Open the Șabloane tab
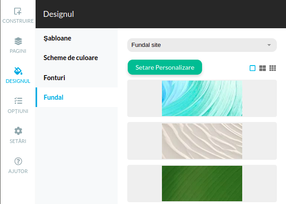 point(57,38)
